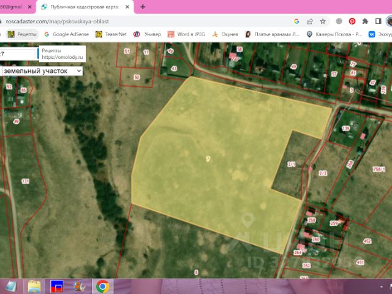Select parcel 52 on the map
The height and width of the screenshot is (294, 392).
[x=9, y=87]
